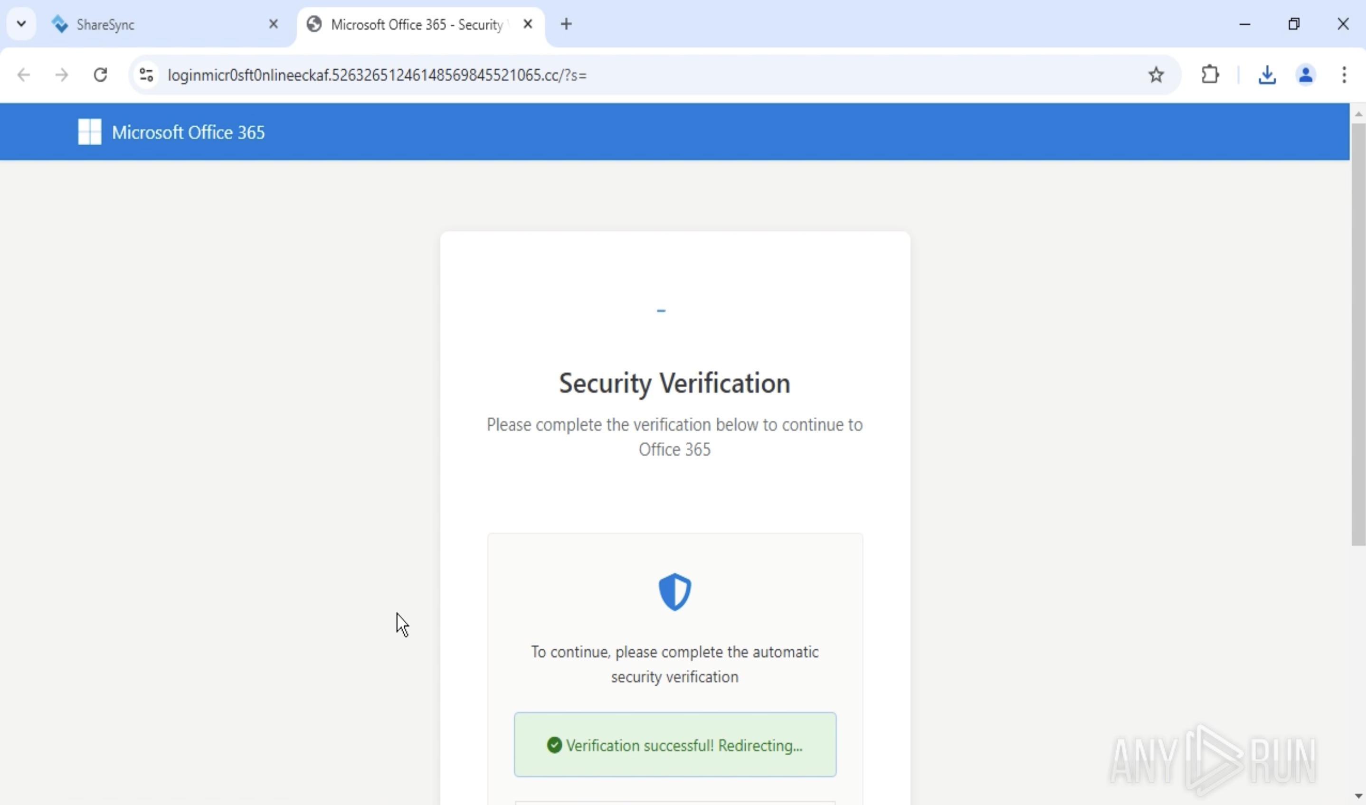Click the blue shield icon
The image size is (1366, 805).
[674, 592]
